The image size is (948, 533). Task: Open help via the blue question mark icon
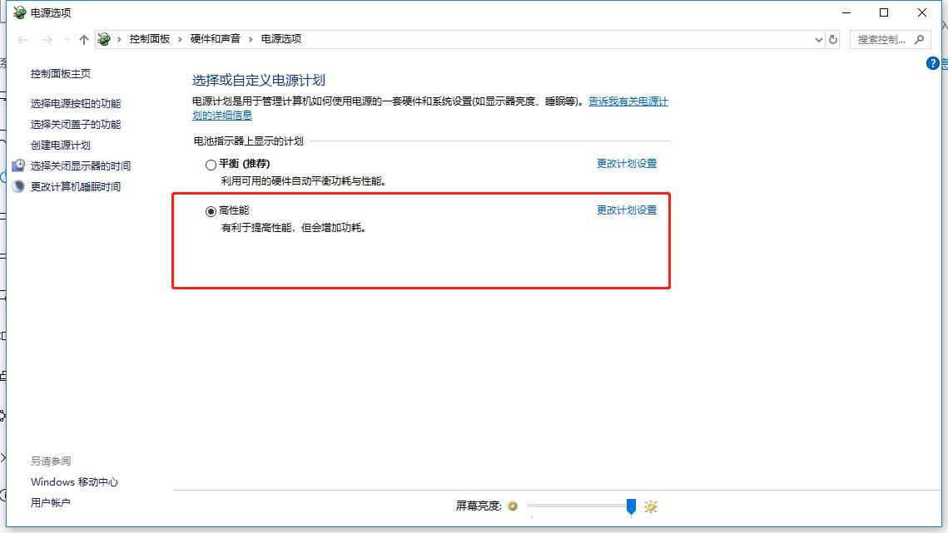(x=932, y=62)
